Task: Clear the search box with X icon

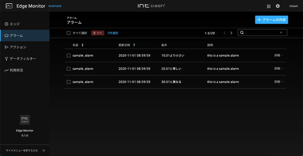Action: 281,32
